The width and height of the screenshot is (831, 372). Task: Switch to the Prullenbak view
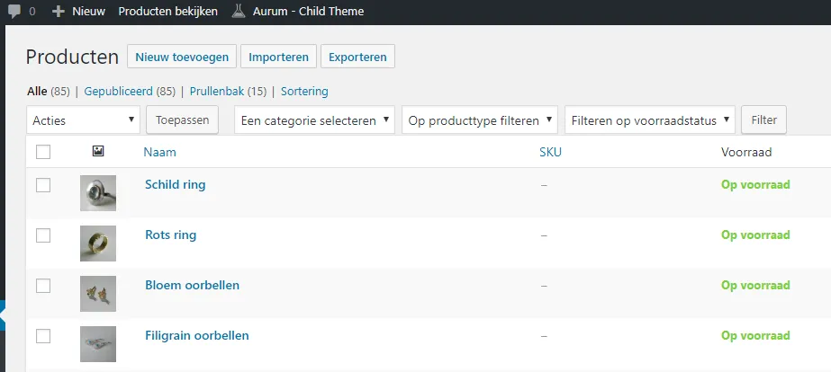216,91
